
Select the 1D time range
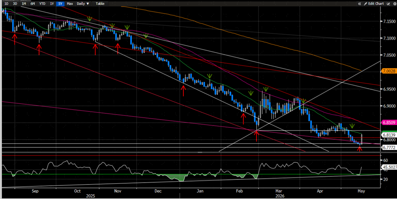pyautogui.click(x=7, y=4)
